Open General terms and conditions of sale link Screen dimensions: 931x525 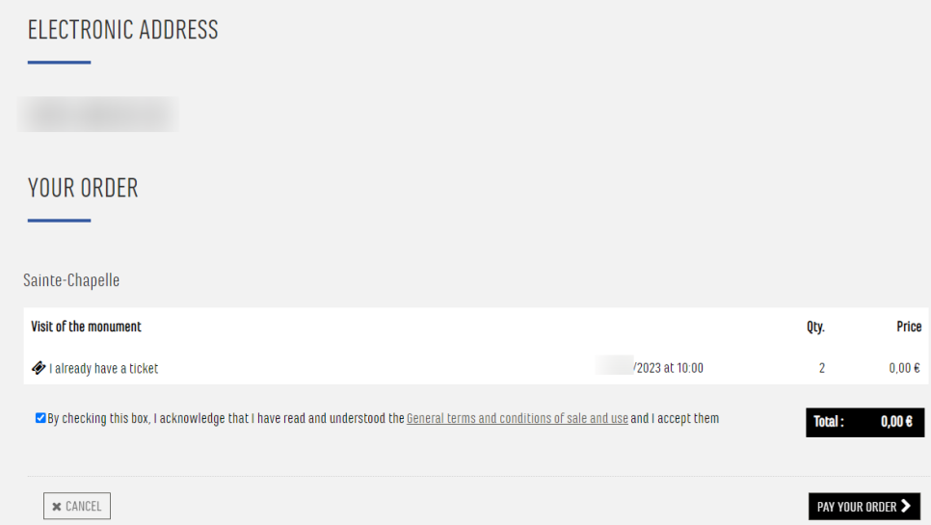coord(518,418)
